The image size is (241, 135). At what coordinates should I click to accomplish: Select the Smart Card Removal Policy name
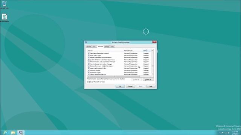click(98, 68)
